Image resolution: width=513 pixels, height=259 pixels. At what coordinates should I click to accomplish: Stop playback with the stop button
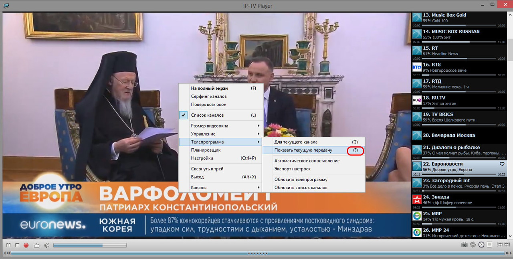pyautogui.click(x=17, y=245)
